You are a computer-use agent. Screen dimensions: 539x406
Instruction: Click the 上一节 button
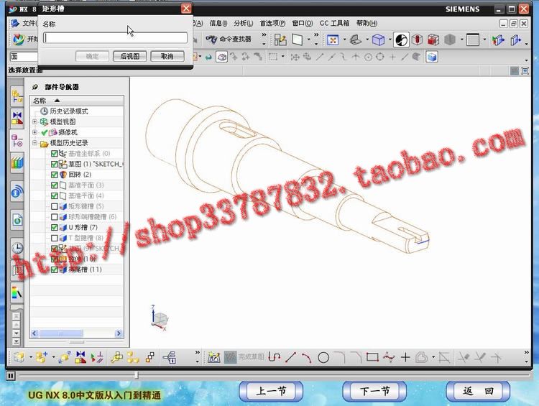271,391
